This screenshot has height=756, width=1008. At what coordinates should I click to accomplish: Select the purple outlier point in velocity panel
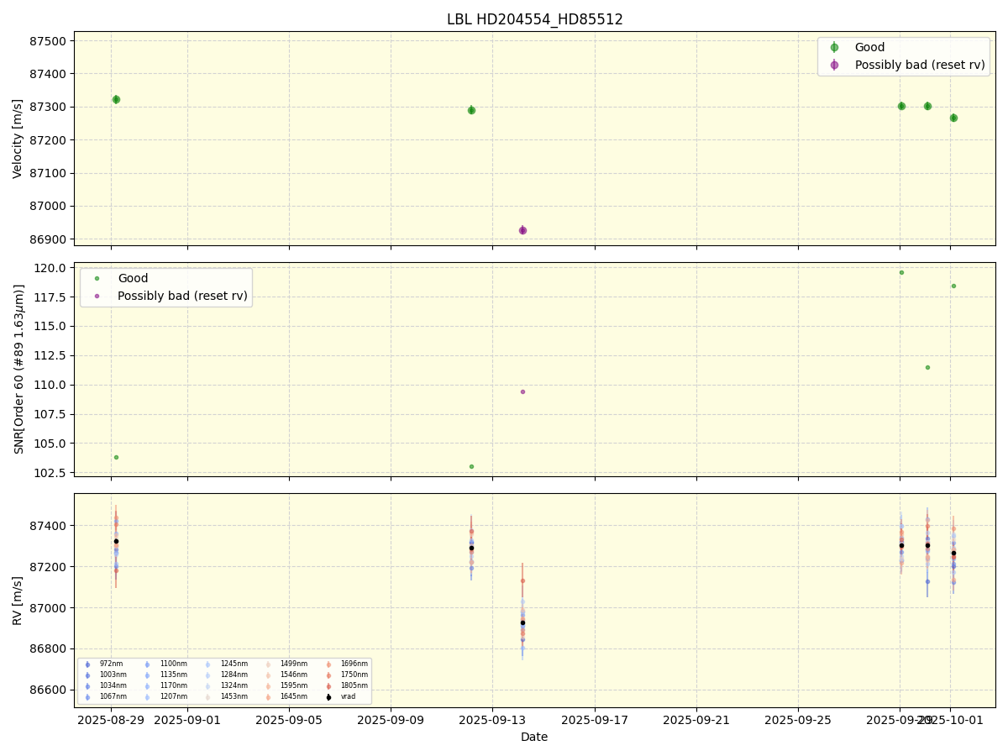click(x=522, y=230)
